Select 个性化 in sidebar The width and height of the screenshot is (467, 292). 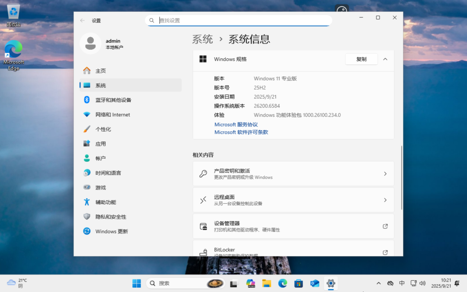[x=131, y=129]
